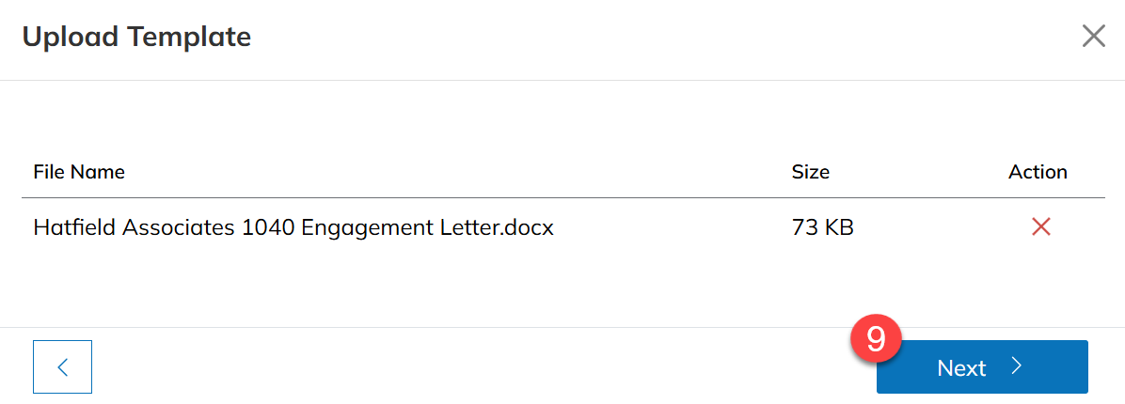Click the red step 9 badge
The height and width of the screenshot is (404, 1125).
click(x=876, y=337)
